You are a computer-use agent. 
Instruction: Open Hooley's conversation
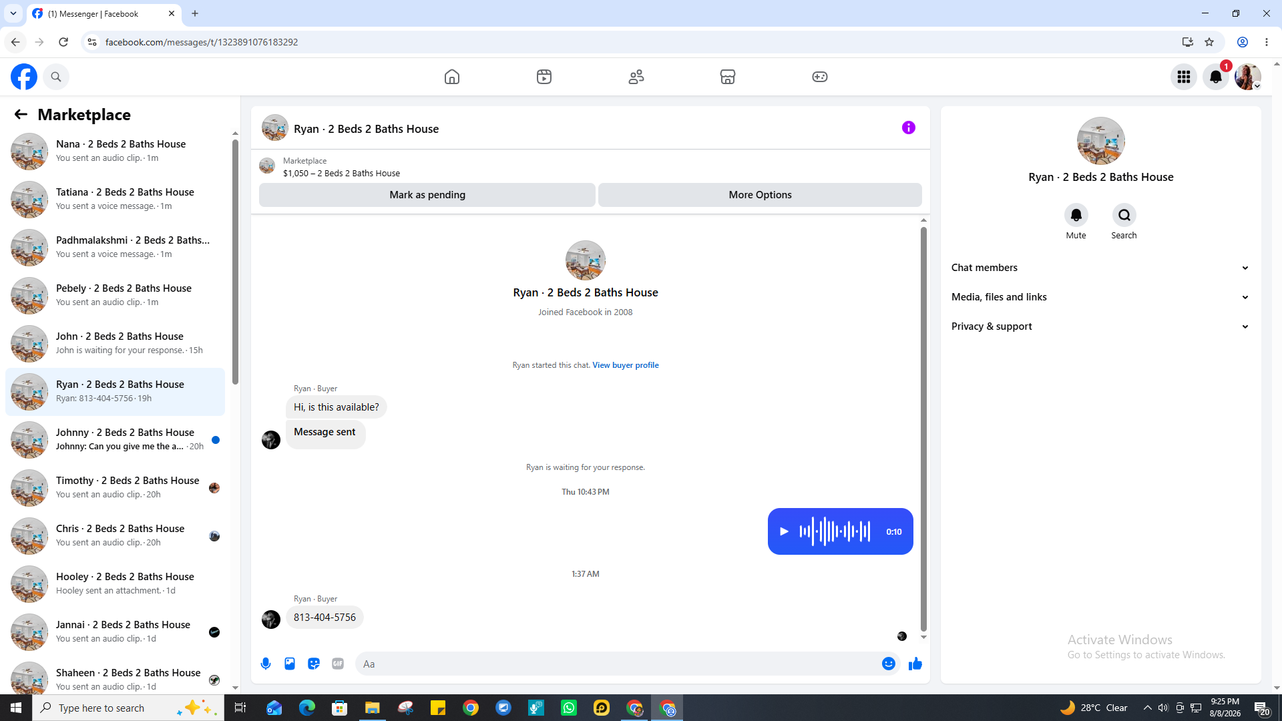(x=115, y=583)
